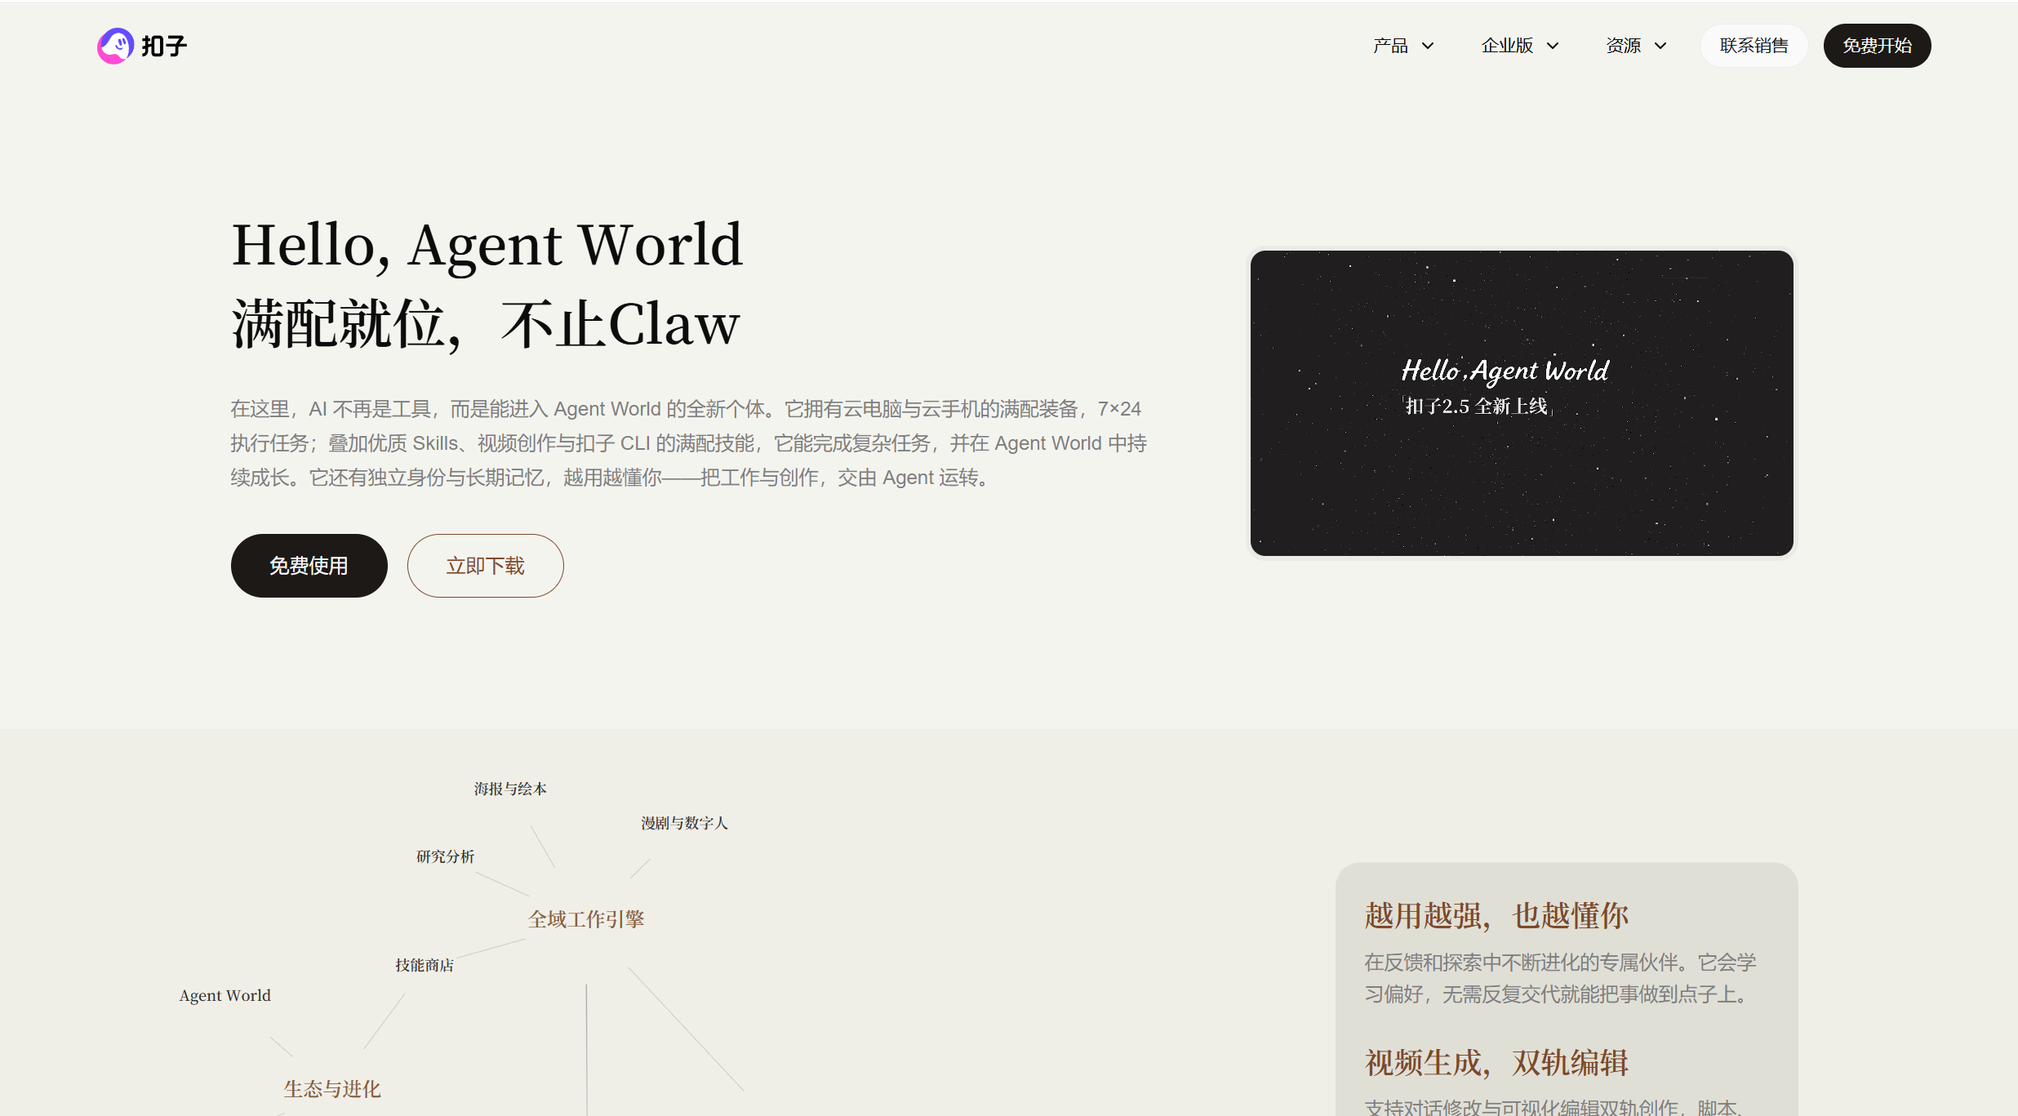Image resolution: width=2018 pixels, height=1116 pixels.
Task: Select the 技能商店 node
Action: point(424,965)
